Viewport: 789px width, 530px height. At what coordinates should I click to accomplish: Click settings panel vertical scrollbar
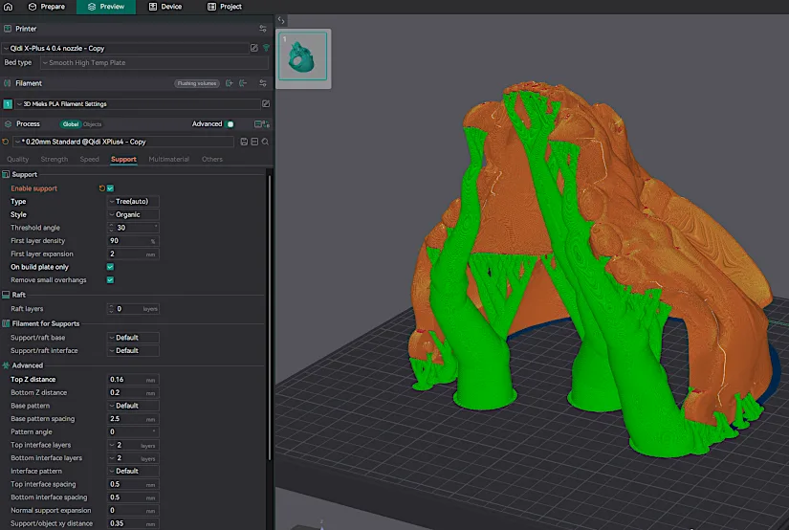pos(270,317)
